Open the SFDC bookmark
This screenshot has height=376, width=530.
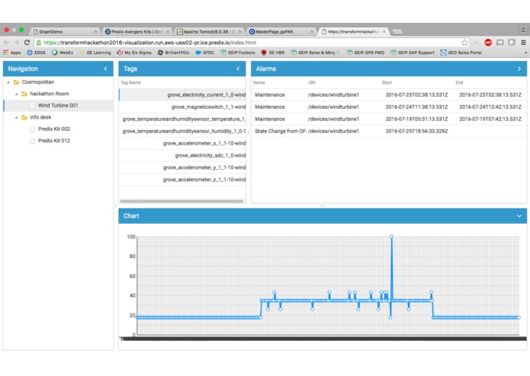[x=205, y=53]
